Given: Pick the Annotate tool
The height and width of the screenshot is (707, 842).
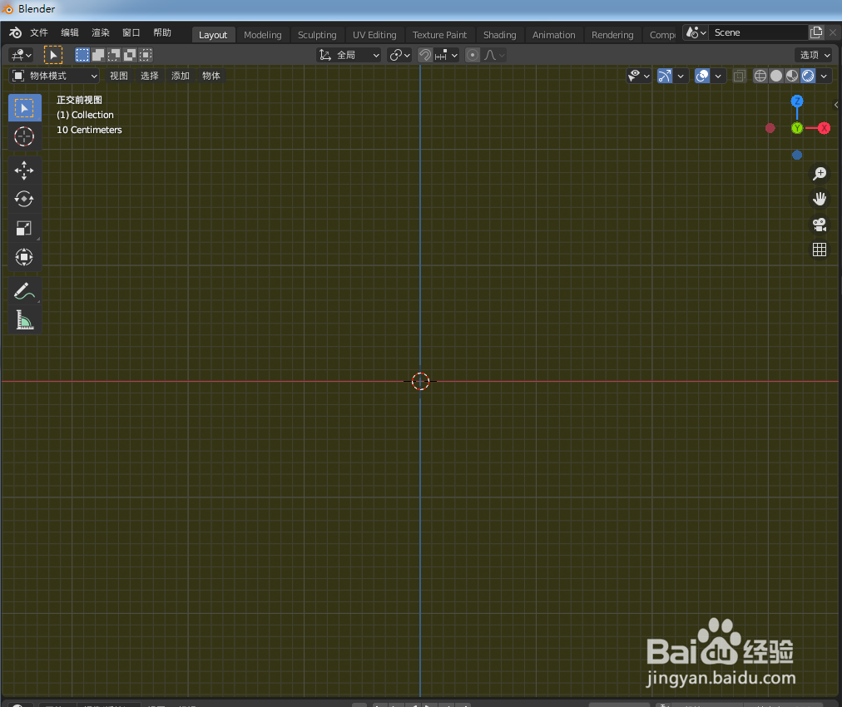Looking at the screenshot, I should 24,290.
